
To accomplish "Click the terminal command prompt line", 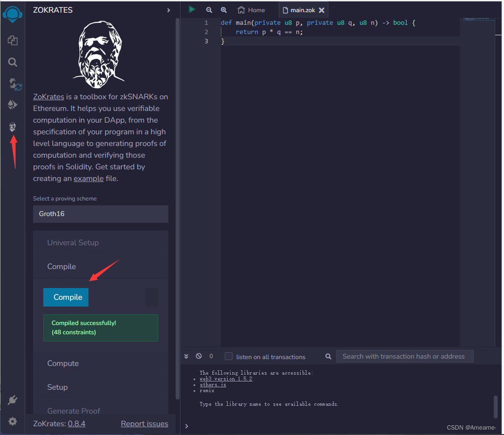I will click(x=341, y=426).
